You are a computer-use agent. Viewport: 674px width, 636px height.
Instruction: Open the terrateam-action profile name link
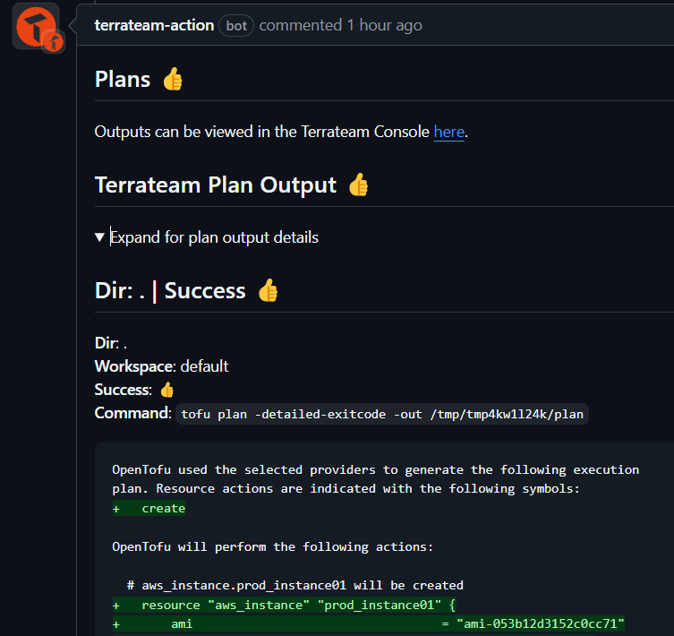(154, 25)
